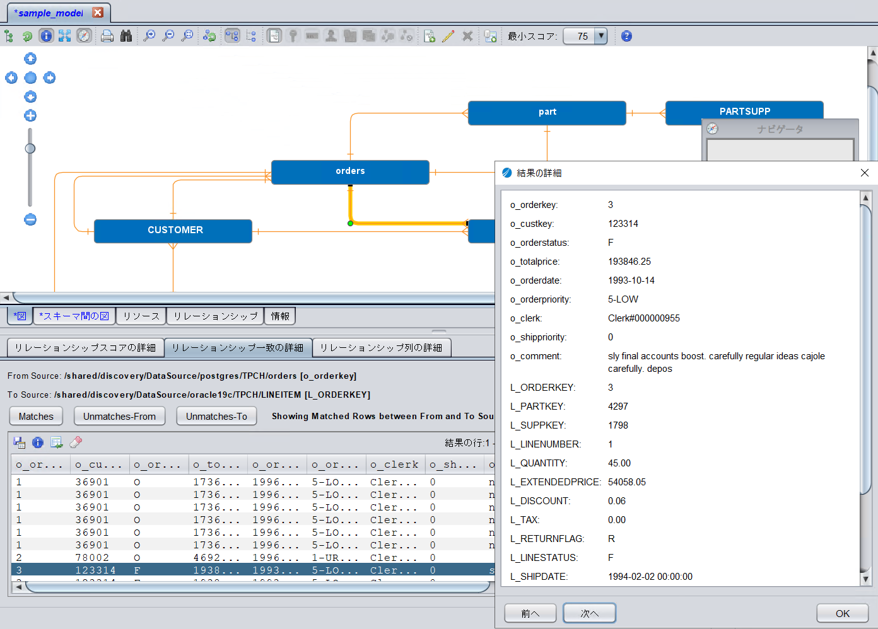Click the green refresh icon in toolbar
This screenshot has width=878, height=629.
[x=27, y=36]
